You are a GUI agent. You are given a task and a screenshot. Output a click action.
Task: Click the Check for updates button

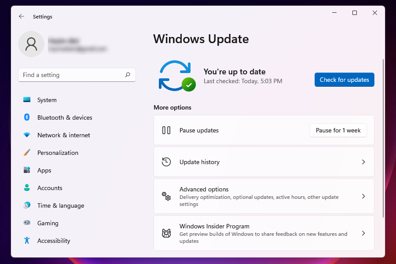344,80
